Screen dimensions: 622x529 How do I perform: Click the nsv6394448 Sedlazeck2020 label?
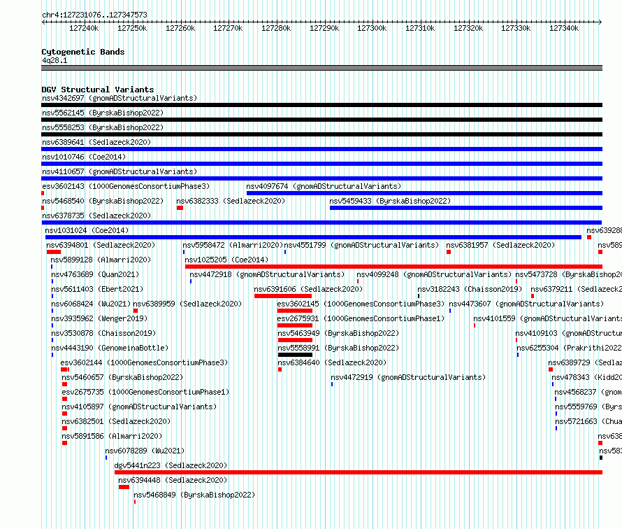coord(173,480)
